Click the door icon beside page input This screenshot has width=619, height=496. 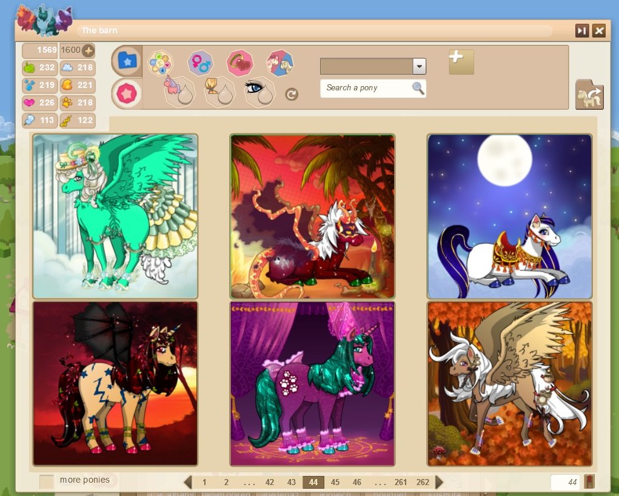tap(589, 482)
